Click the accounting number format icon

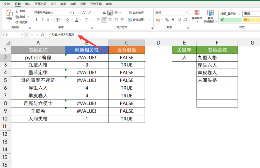[158, 20]
